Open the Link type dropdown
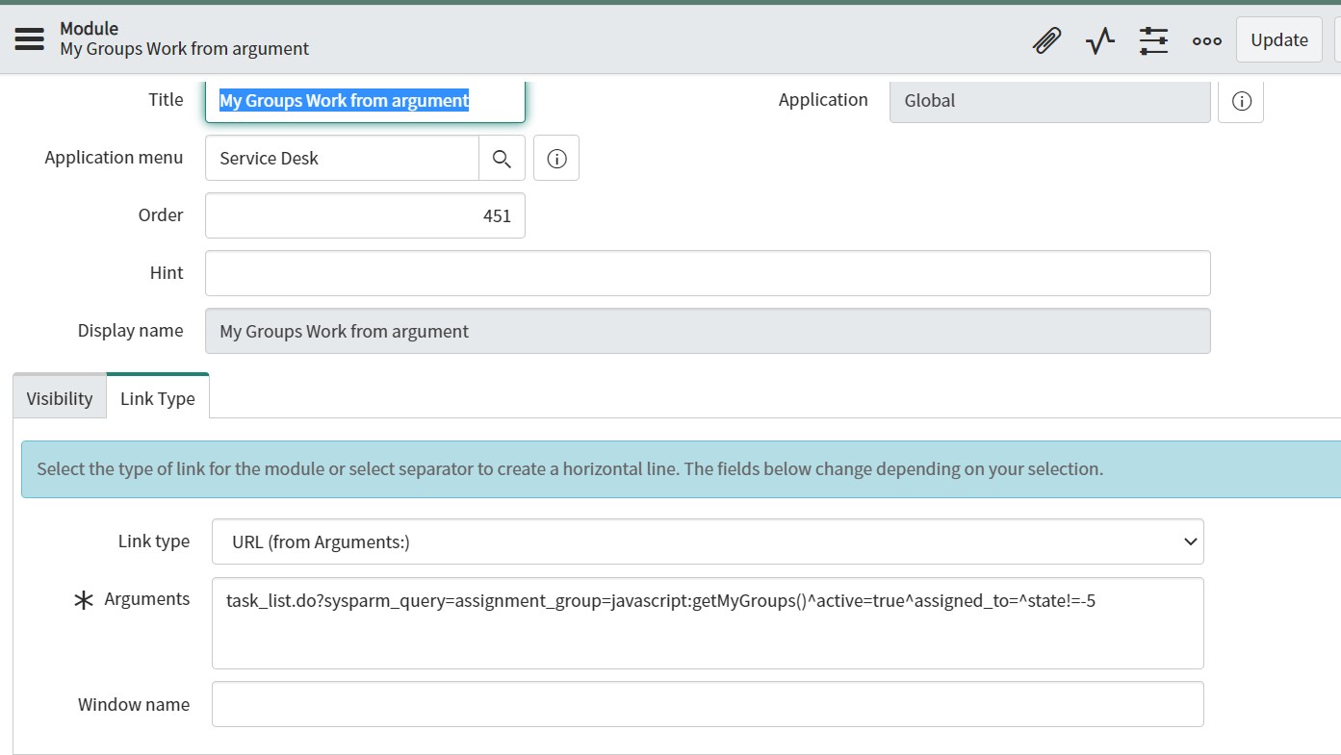Image resolution: width=1341 pixels, height=755 pixels. 708,541
